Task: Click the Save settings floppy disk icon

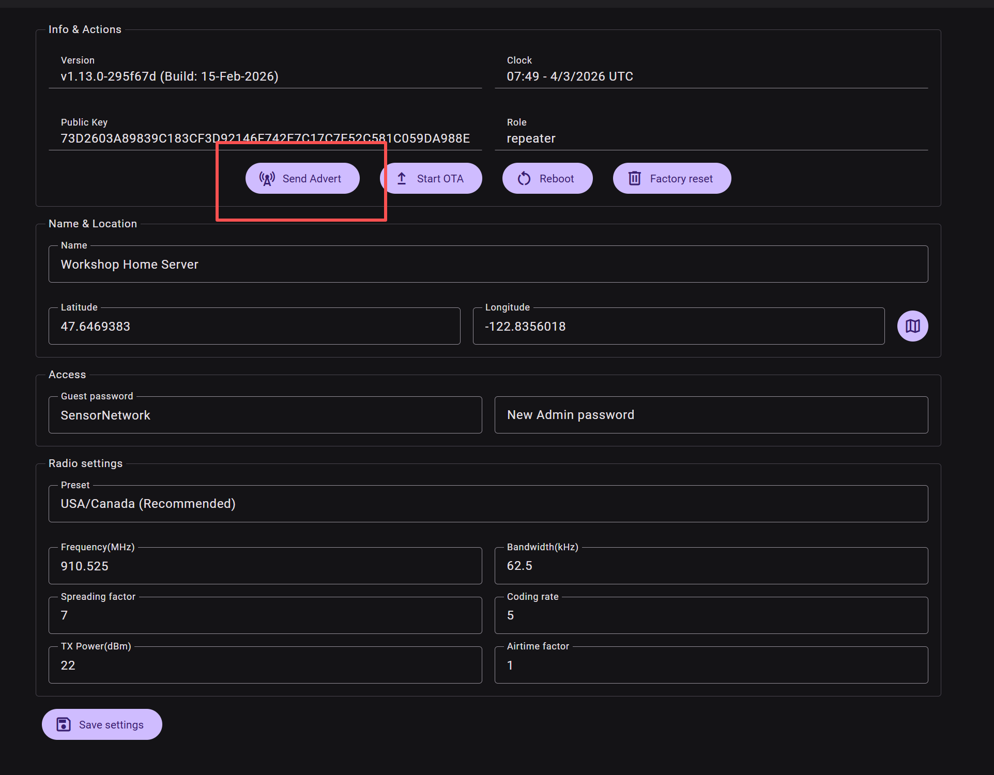Action: click(64, 724)
